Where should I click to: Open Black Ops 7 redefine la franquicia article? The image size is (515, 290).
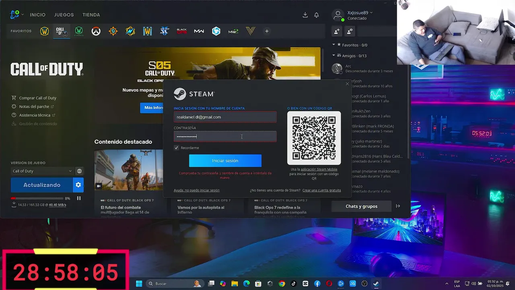(x=280, y=210)
